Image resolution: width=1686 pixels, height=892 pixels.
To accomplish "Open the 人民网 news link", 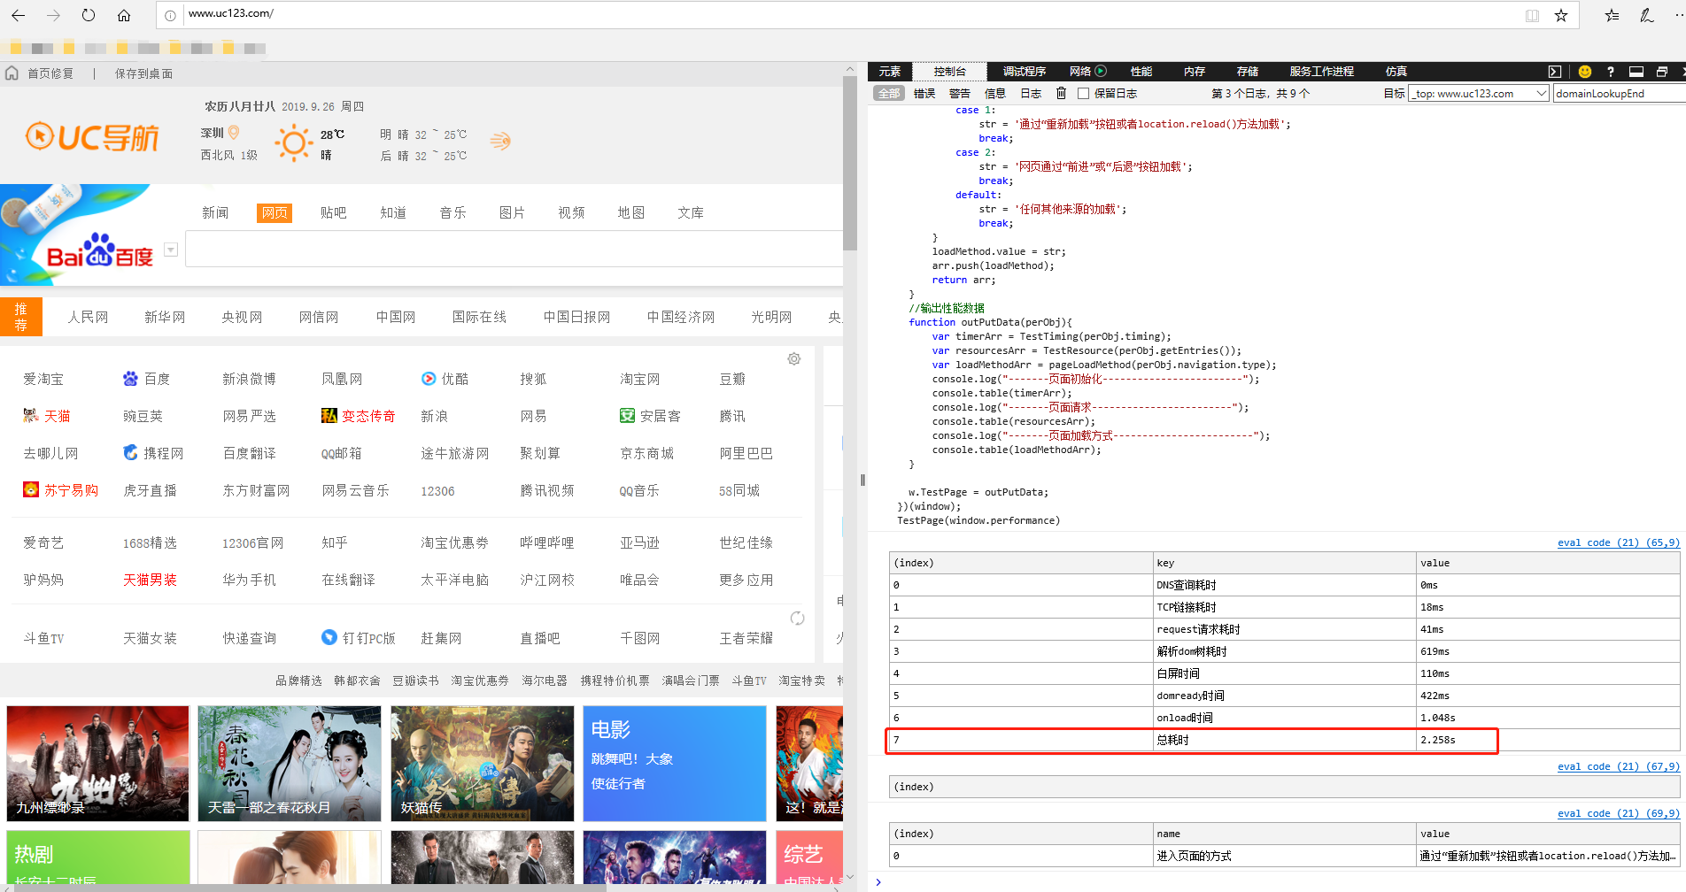I will (88, 317).
